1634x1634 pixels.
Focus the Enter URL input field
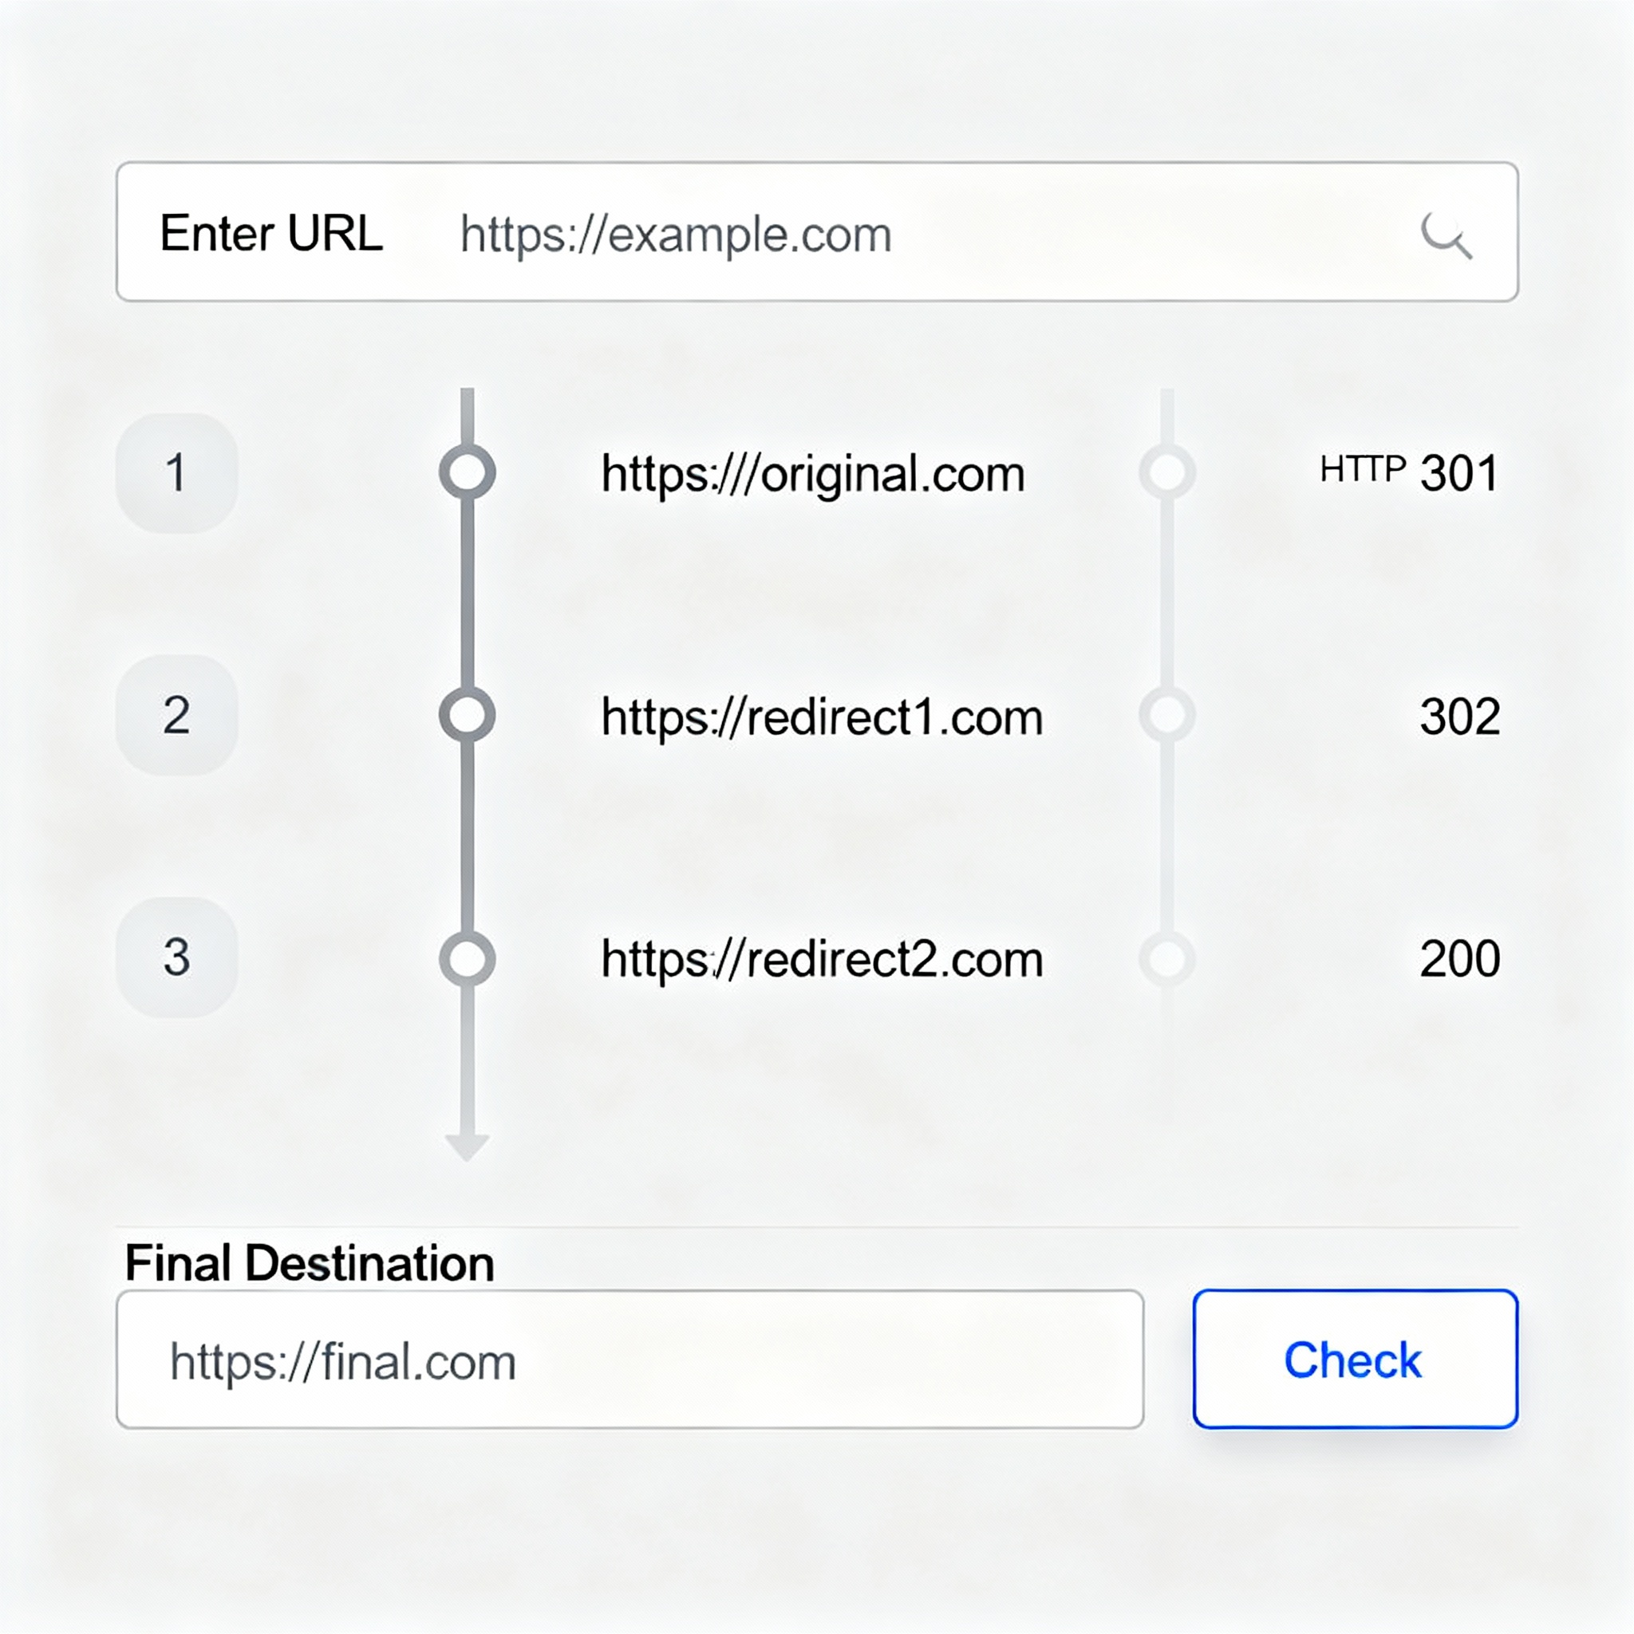[846, 235]
